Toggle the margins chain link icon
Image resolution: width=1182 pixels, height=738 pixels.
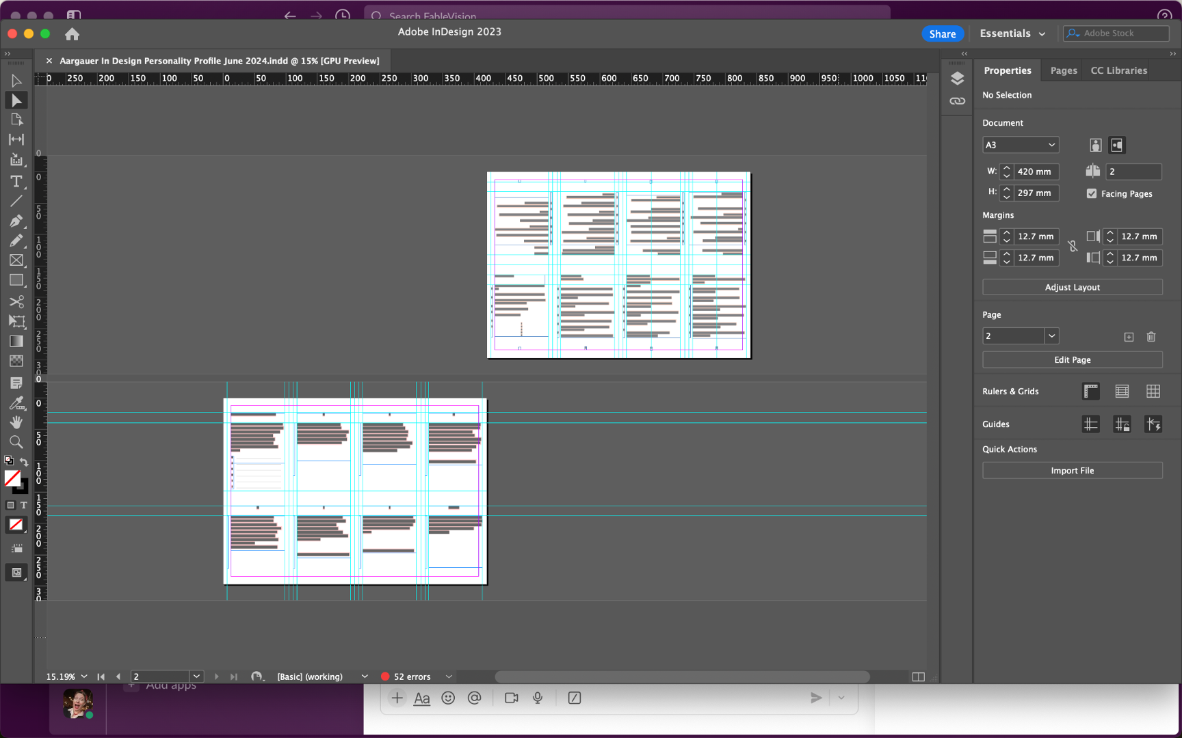click(x=1073, y=247)
